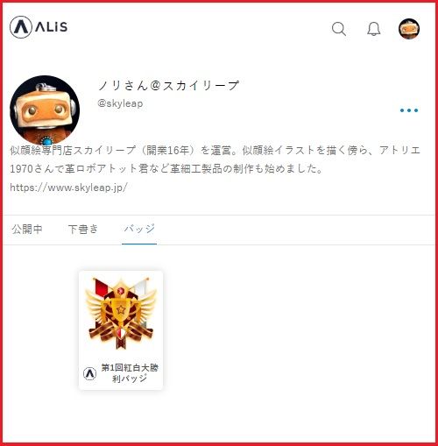Click the ALIS circular logo icon
Image resolution: width=438 pixels, height=446 pixels.
[x=21, y=27]
